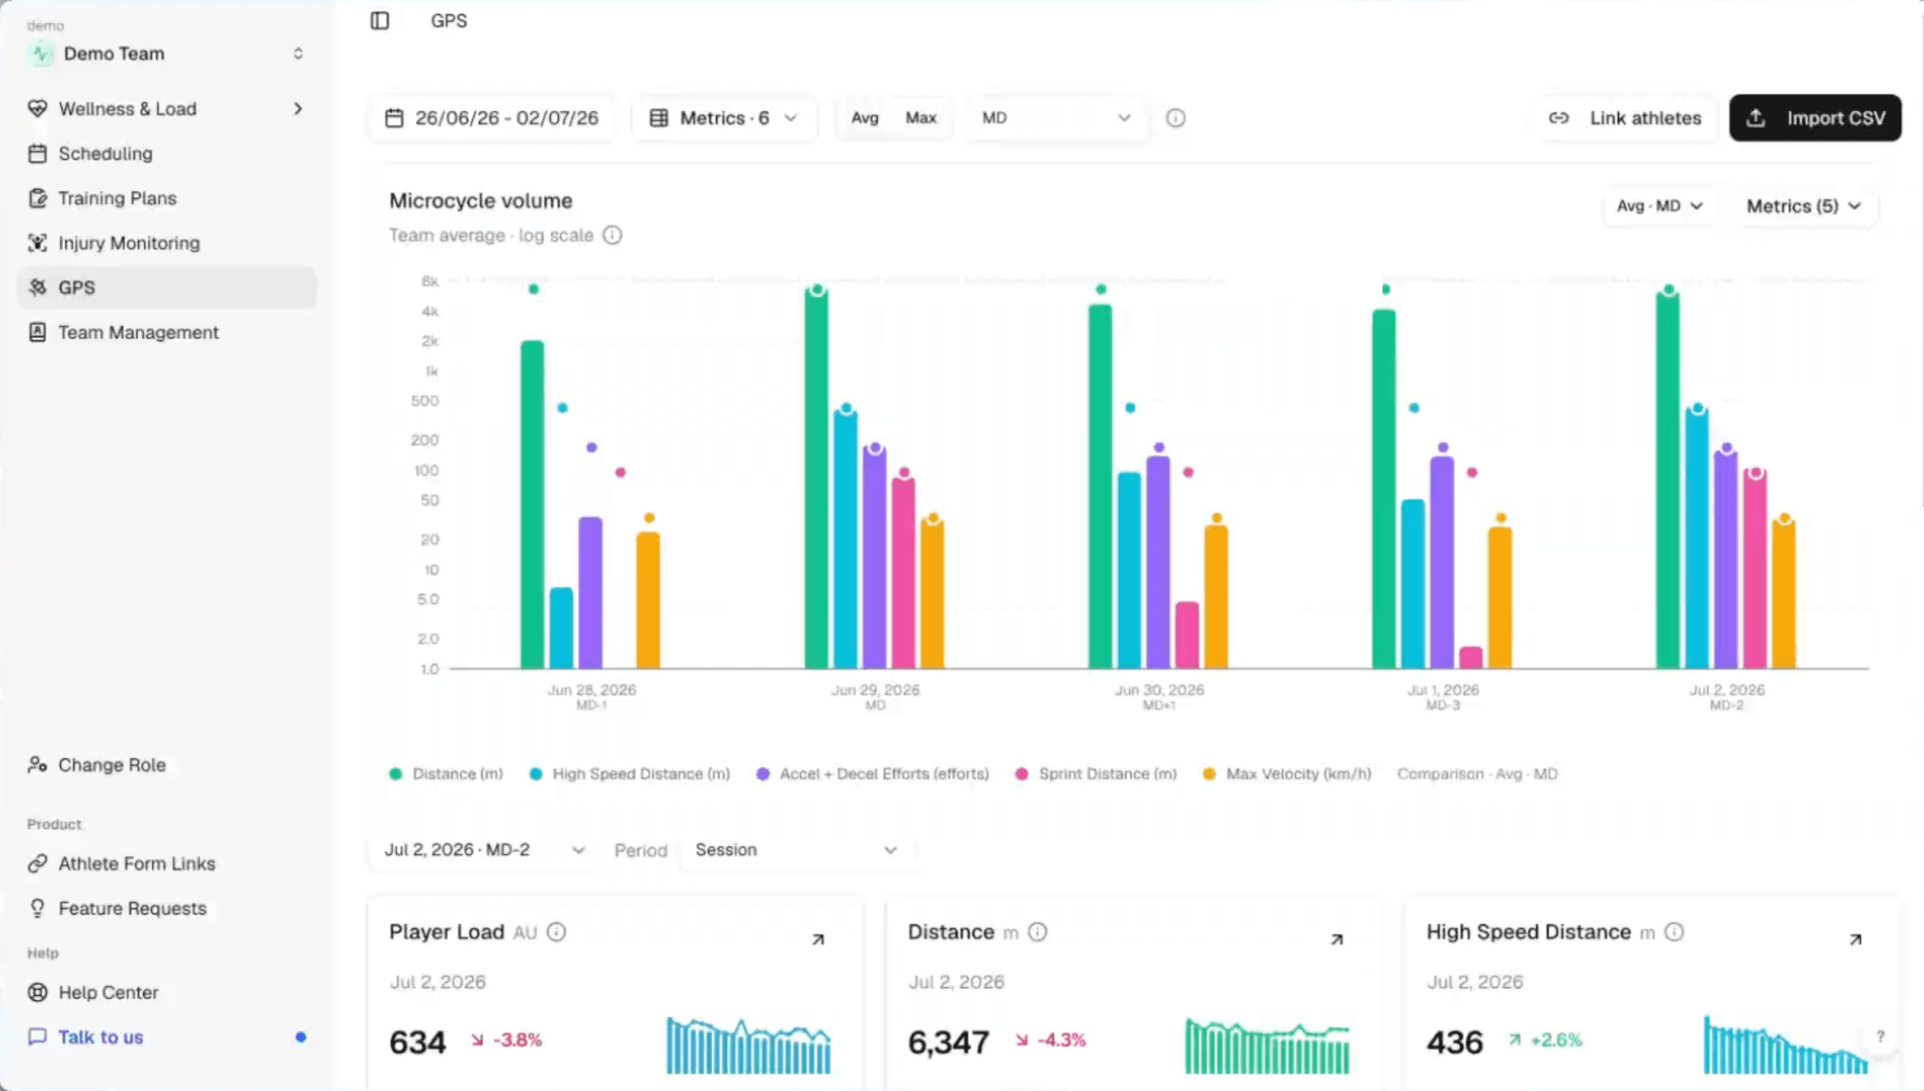Click the Help Center lifebuoy icon
Image resolution: width=1924 pixels, height=1091 pixels.
(37, 993)
